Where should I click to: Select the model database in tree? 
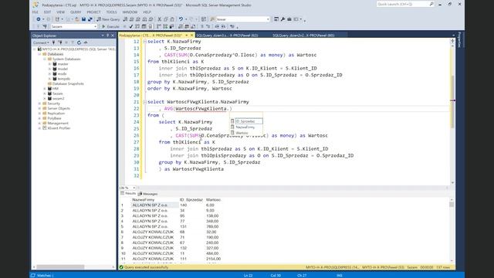click(63, 69)
